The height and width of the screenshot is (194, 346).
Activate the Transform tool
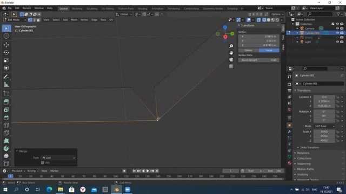(6, 68)
